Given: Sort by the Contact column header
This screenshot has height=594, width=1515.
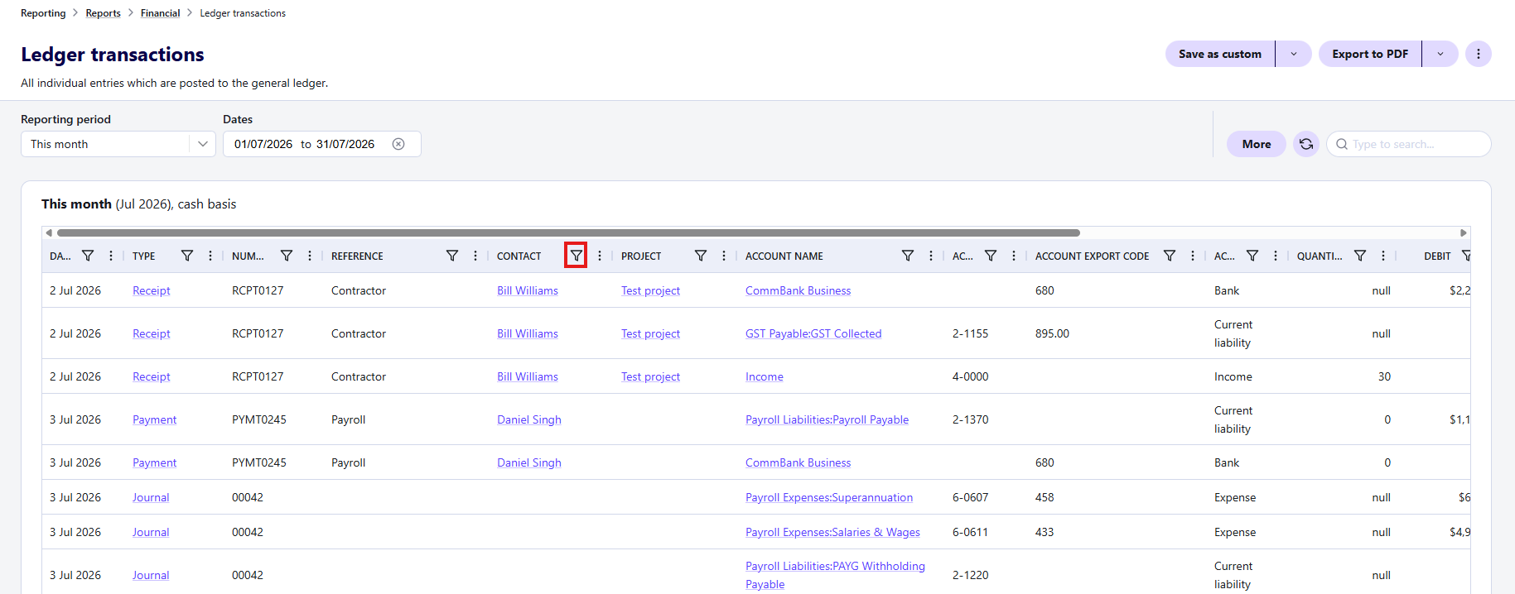Looking at the screenshot, I should [519, 256].
